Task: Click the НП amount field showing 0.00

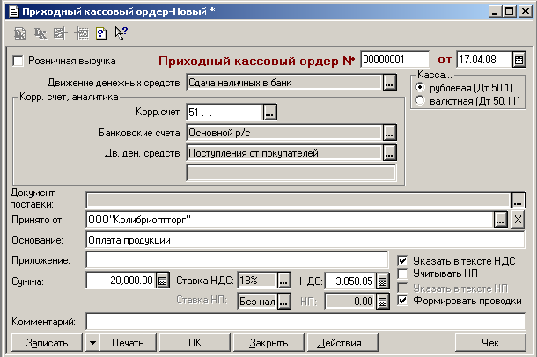Action: point(350,302)
